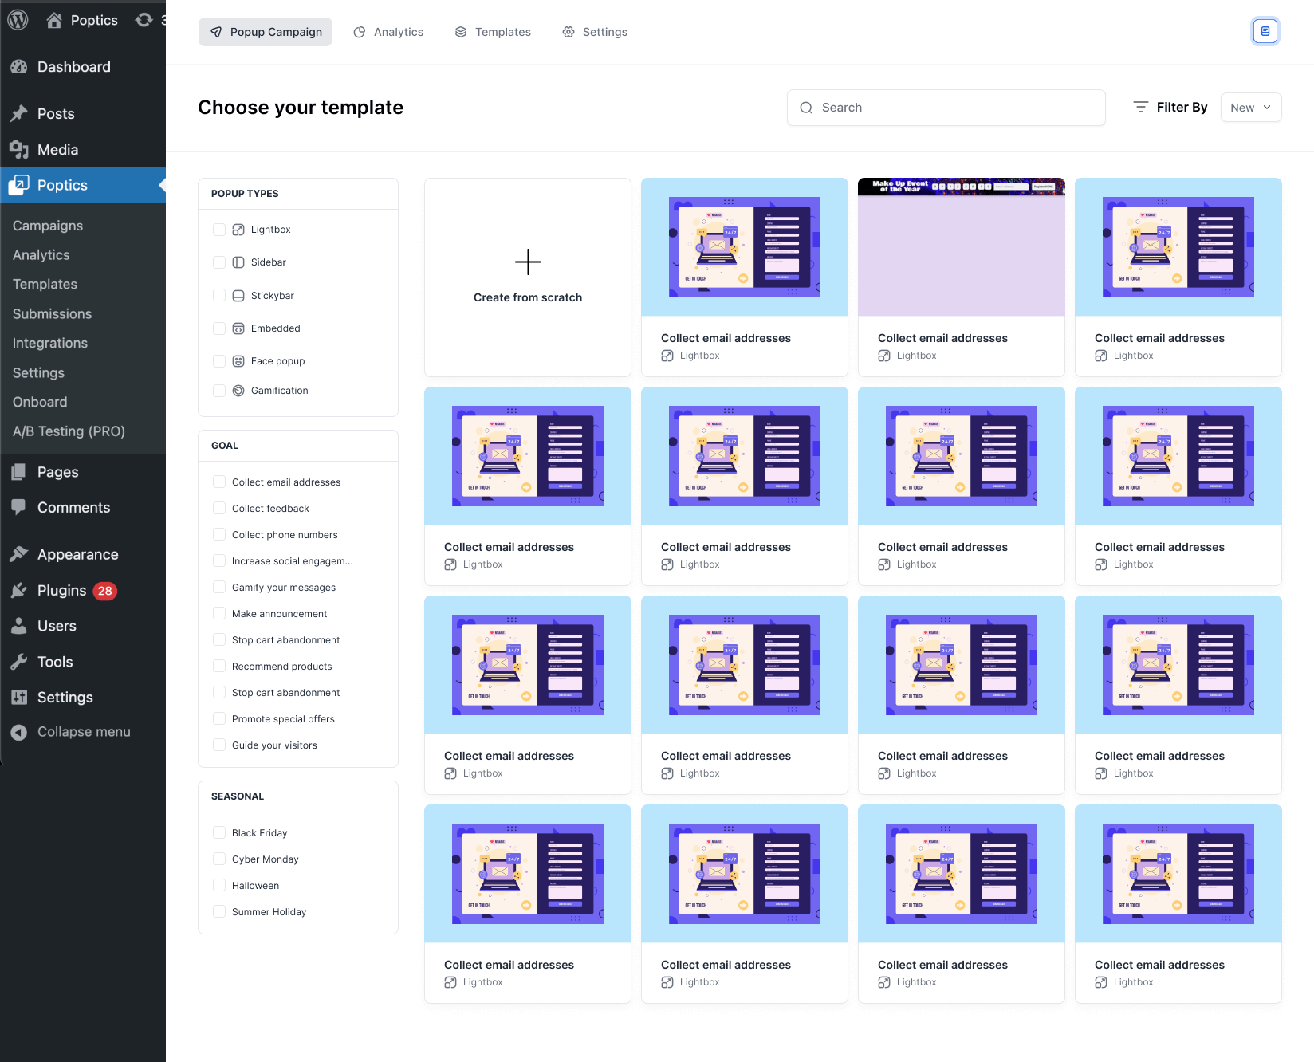1314x1062 pixels.
Task: Check the Gamification checkbox
Action: tap(219, 391)
